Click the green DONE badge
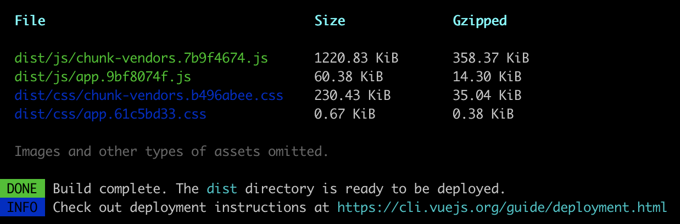Viewport: 680px width, 224px height. click(x=23, y=189)
